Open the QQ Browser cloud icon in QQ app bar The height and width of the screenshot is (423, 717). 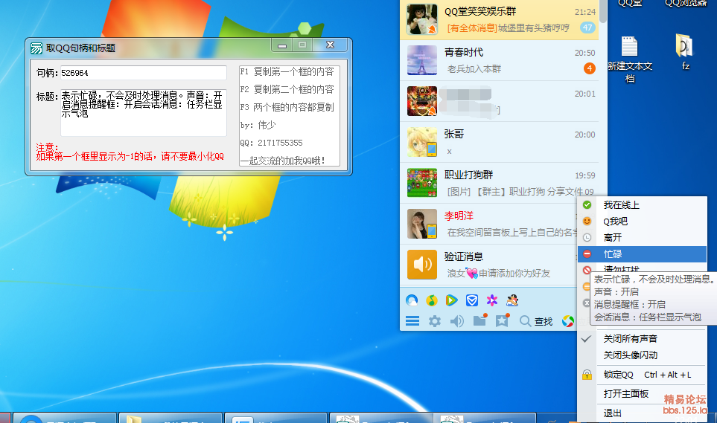pos(412,300)
